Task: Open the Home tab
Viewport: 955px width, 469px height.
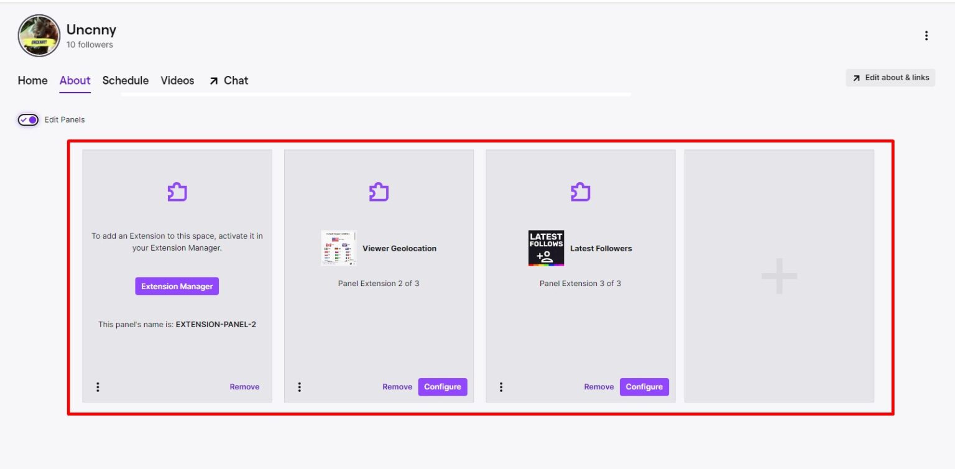Action: (x=32, y=80)
